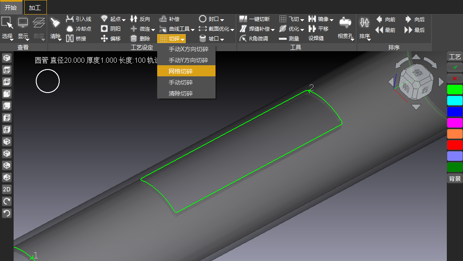This screenshot has height=261, width=463.
Task: Toggle the 阴阳 inner/outer setting
Action: pos(111,29)
